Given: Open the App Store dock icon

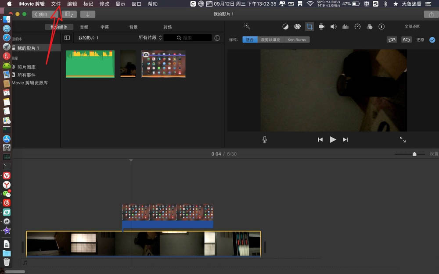Looking at the screenshot, I should coord(7,139).
